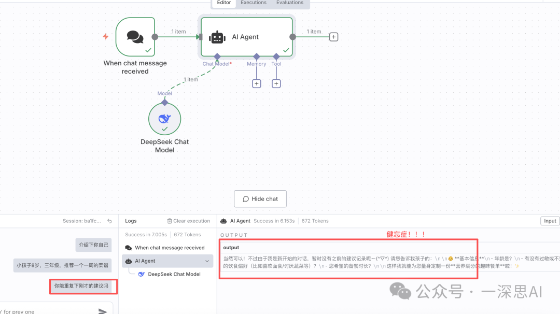Click the Chat Model diamond connector
The height and width of the screenshot is (314, 560).
click(x=217, y=56)
